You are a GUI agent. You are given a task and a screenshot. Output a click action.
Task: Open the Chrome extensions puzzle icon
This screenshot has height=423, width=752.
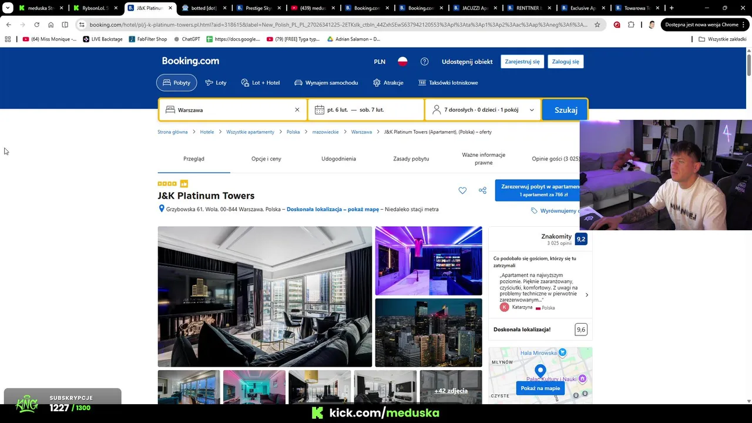coord(631,25)
